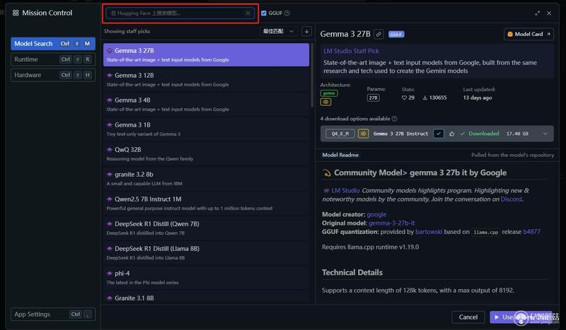Click the vision eye icon under Architecture
Screen dimensions: 566x330
[325, 102]
